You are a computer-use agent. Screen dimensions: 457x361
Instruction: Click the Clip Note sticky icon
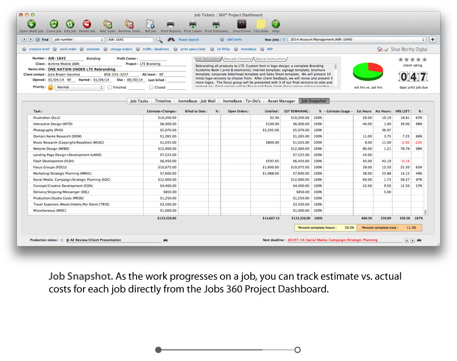[x=260, y=24]
